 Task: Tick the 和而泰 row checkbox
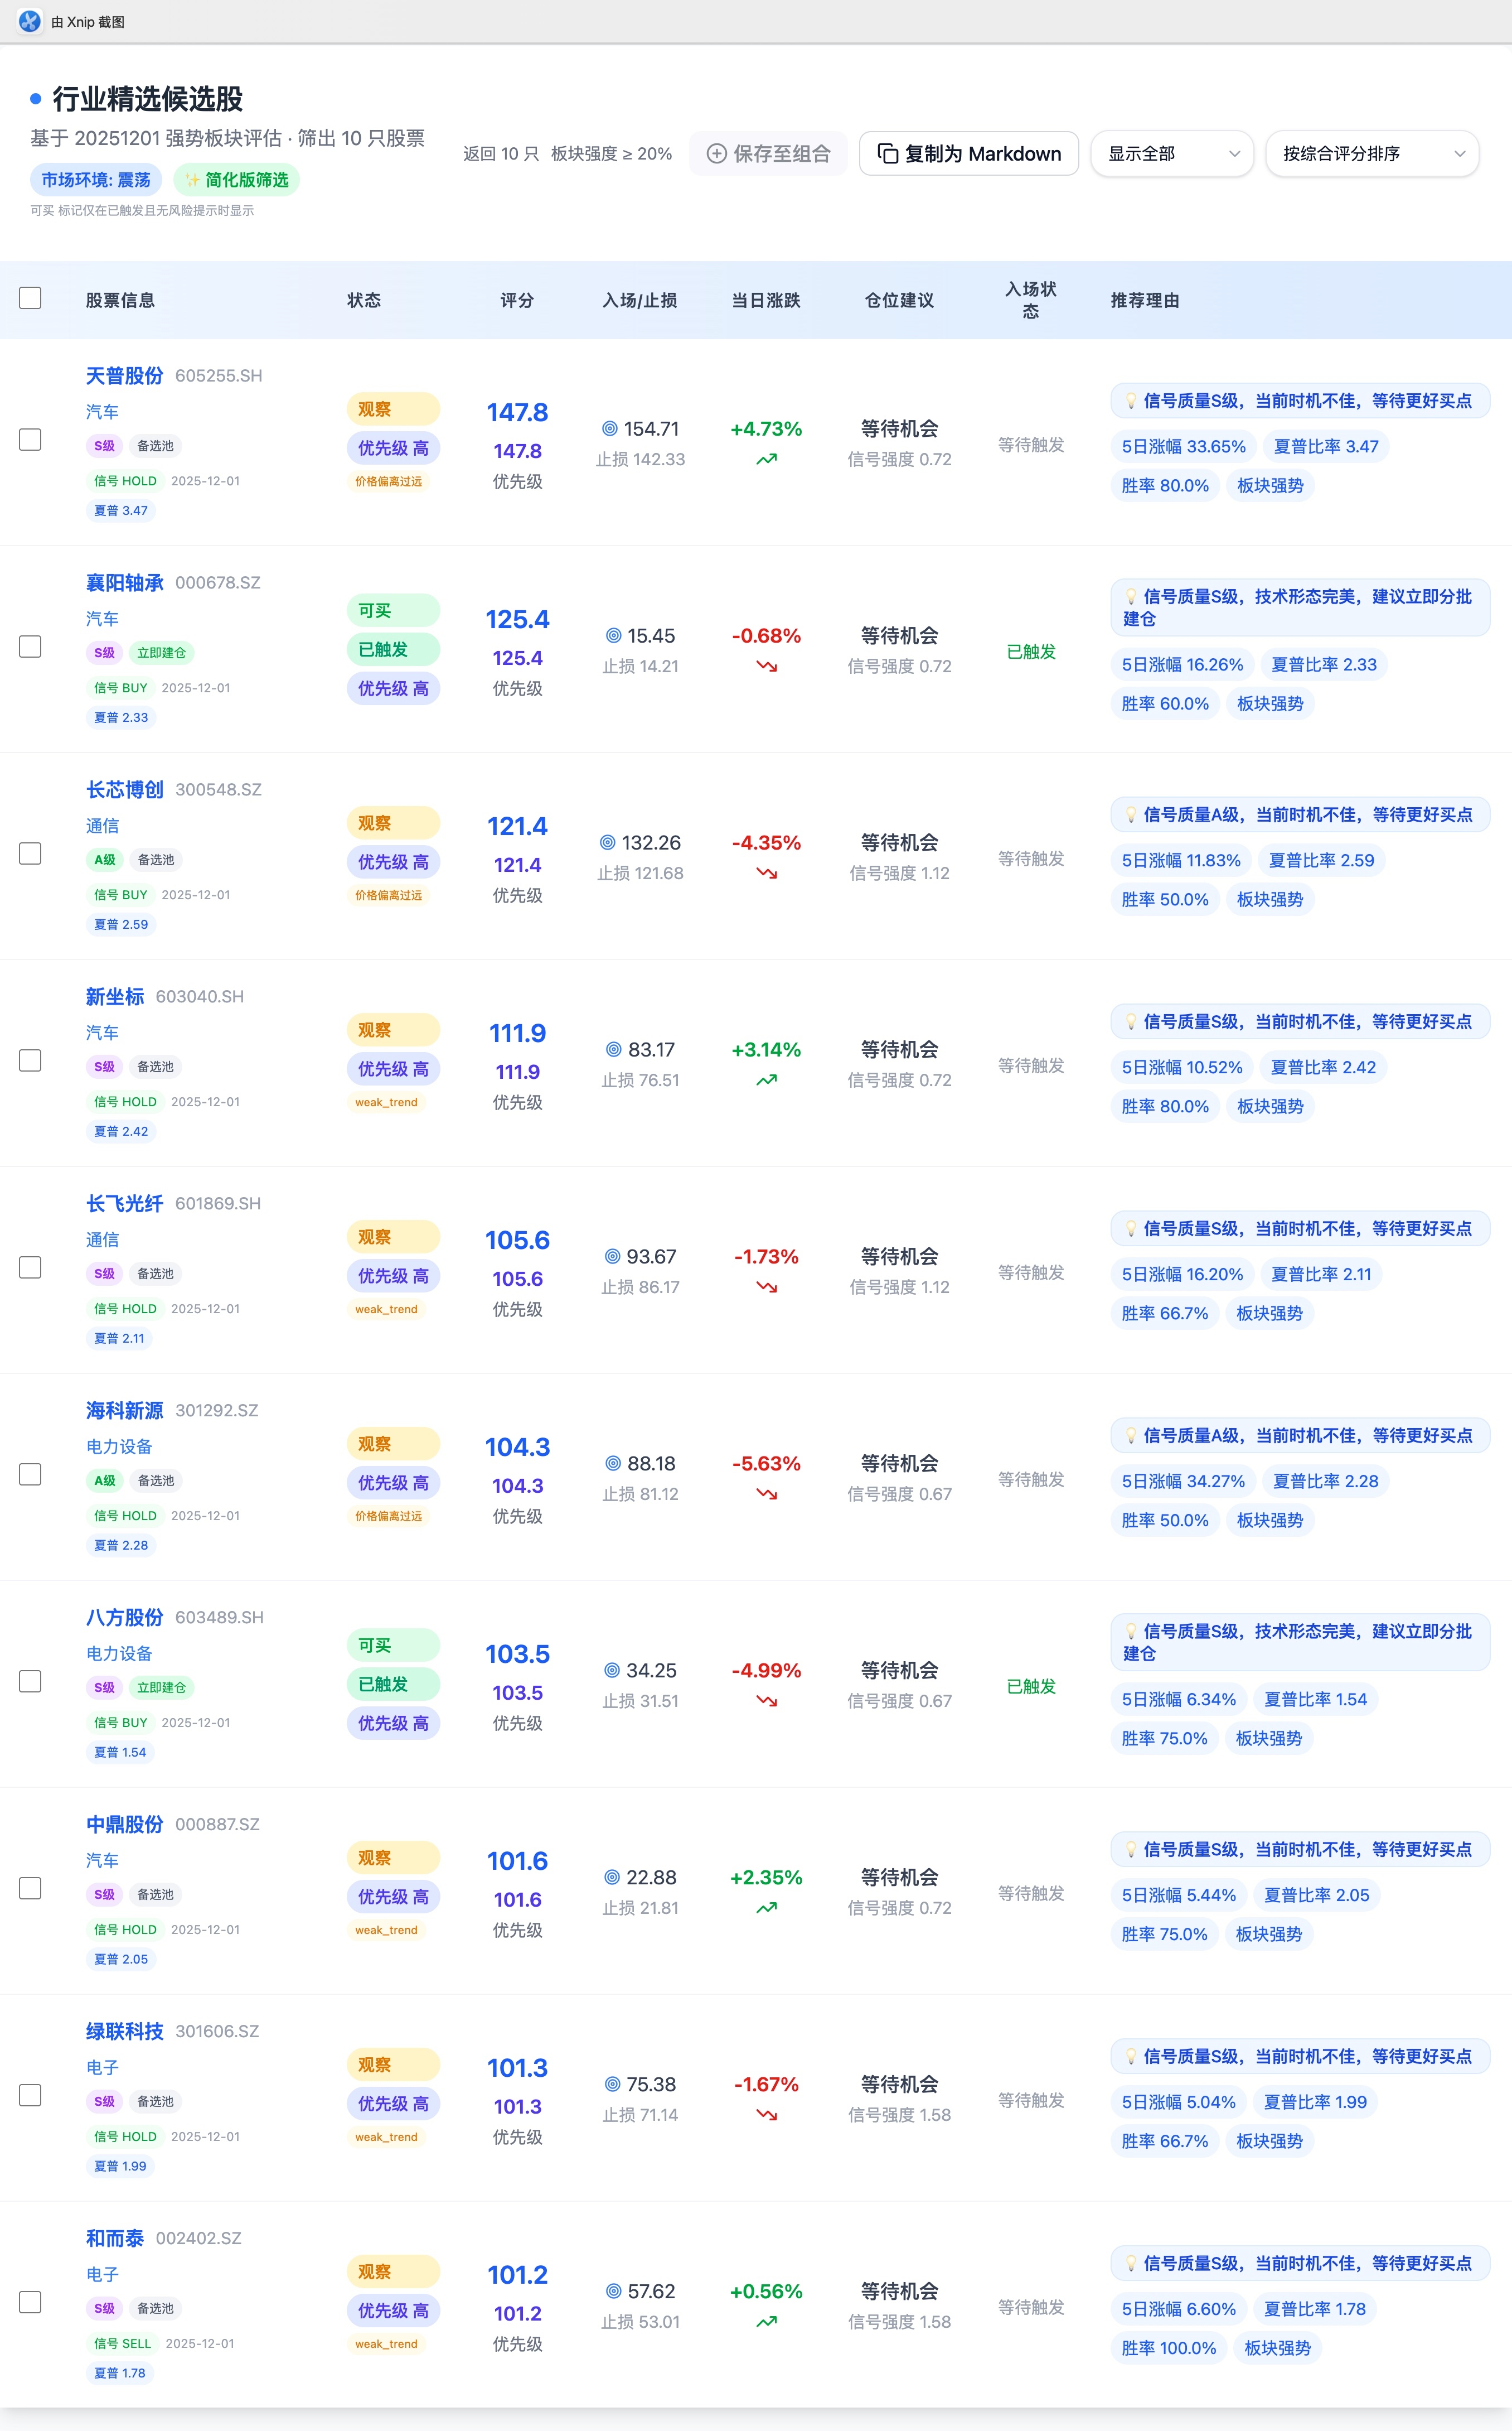coord(30,2301)
